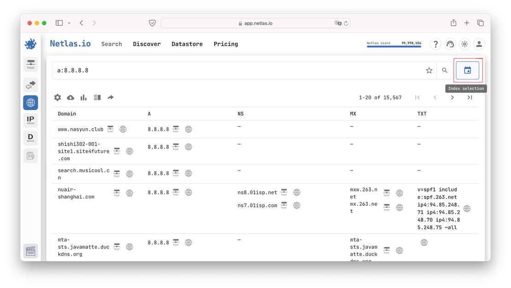The height and width of the screenshot is (288, 511).
Task: Click the download results cloud icon
Action: coord(70,97)
